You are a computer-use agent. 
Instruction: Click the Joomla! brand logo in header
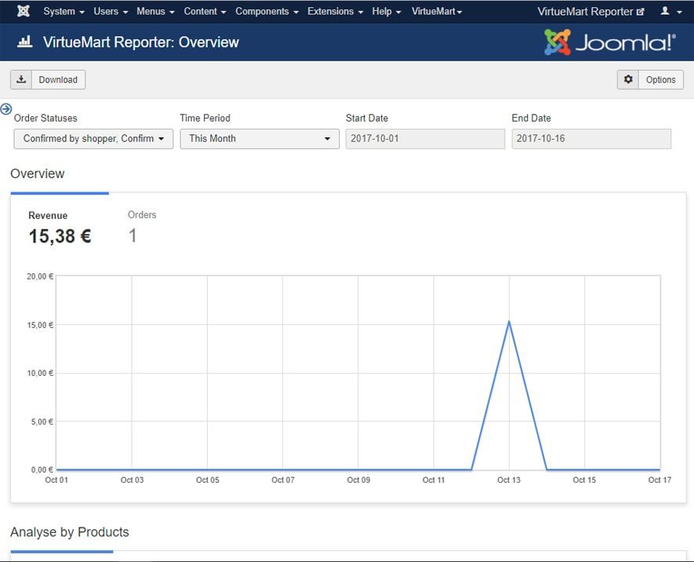610,42
